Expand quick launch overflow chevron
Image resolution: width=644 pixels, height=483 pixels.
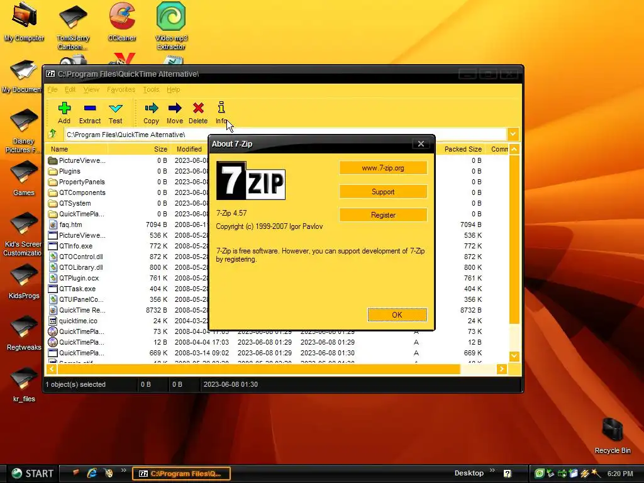point(123,470)
